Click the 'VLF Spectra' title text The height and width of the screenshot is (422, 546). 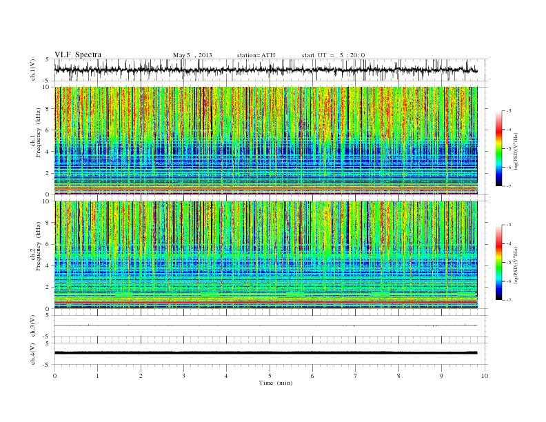pos(78,54)
